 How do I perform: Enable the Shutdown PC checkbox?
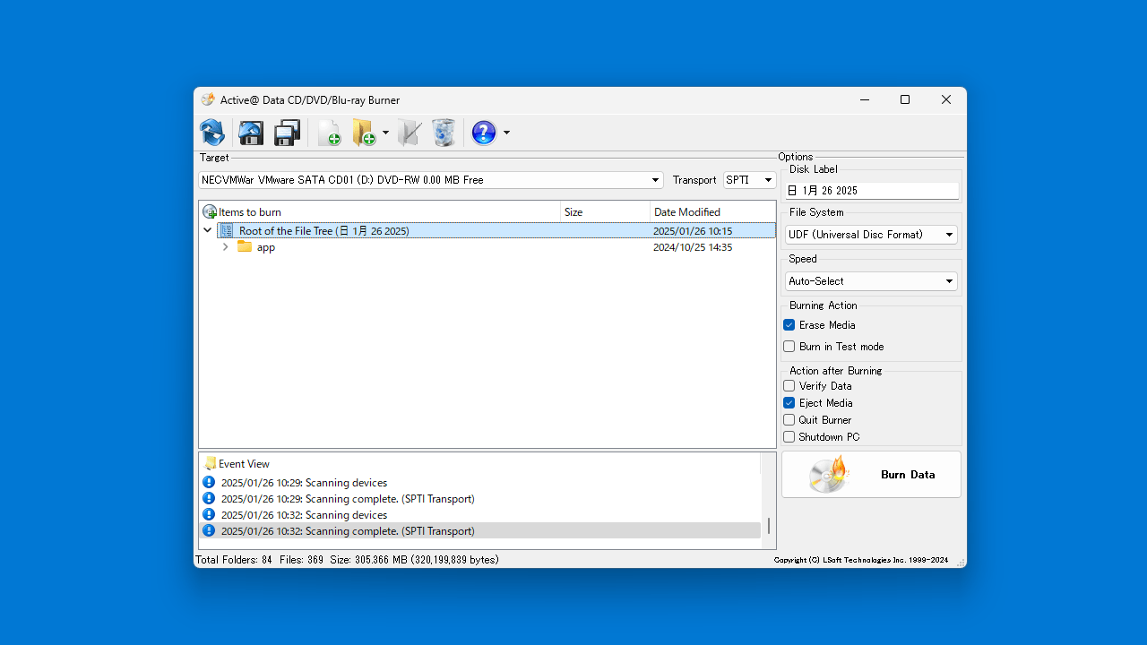point(789,437)
